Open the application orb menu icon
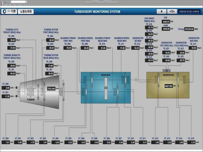Image resolution: width=203 pixels, height=152 pixels. pos(2,3)
